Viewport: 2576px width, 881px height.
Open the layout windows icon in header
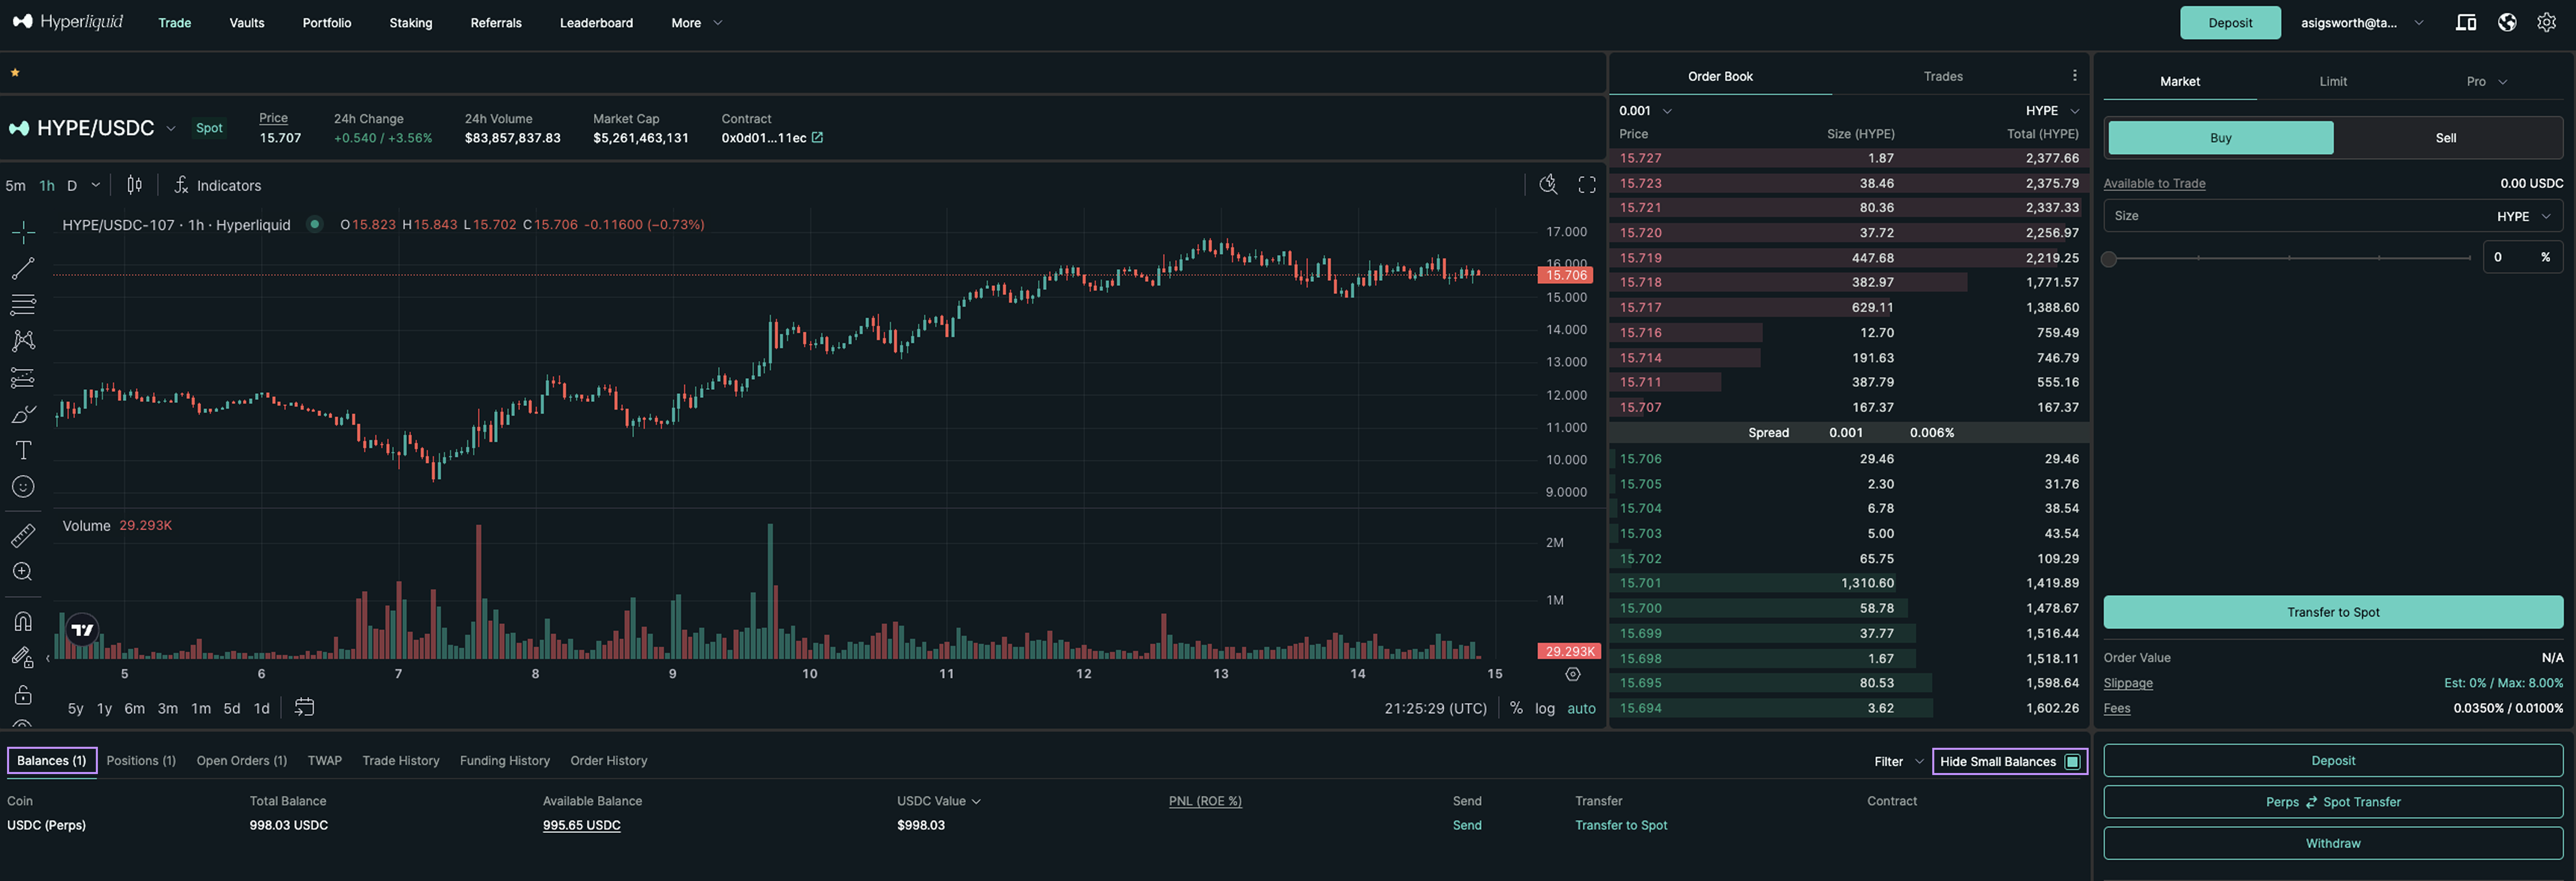tap(2466, 22)
